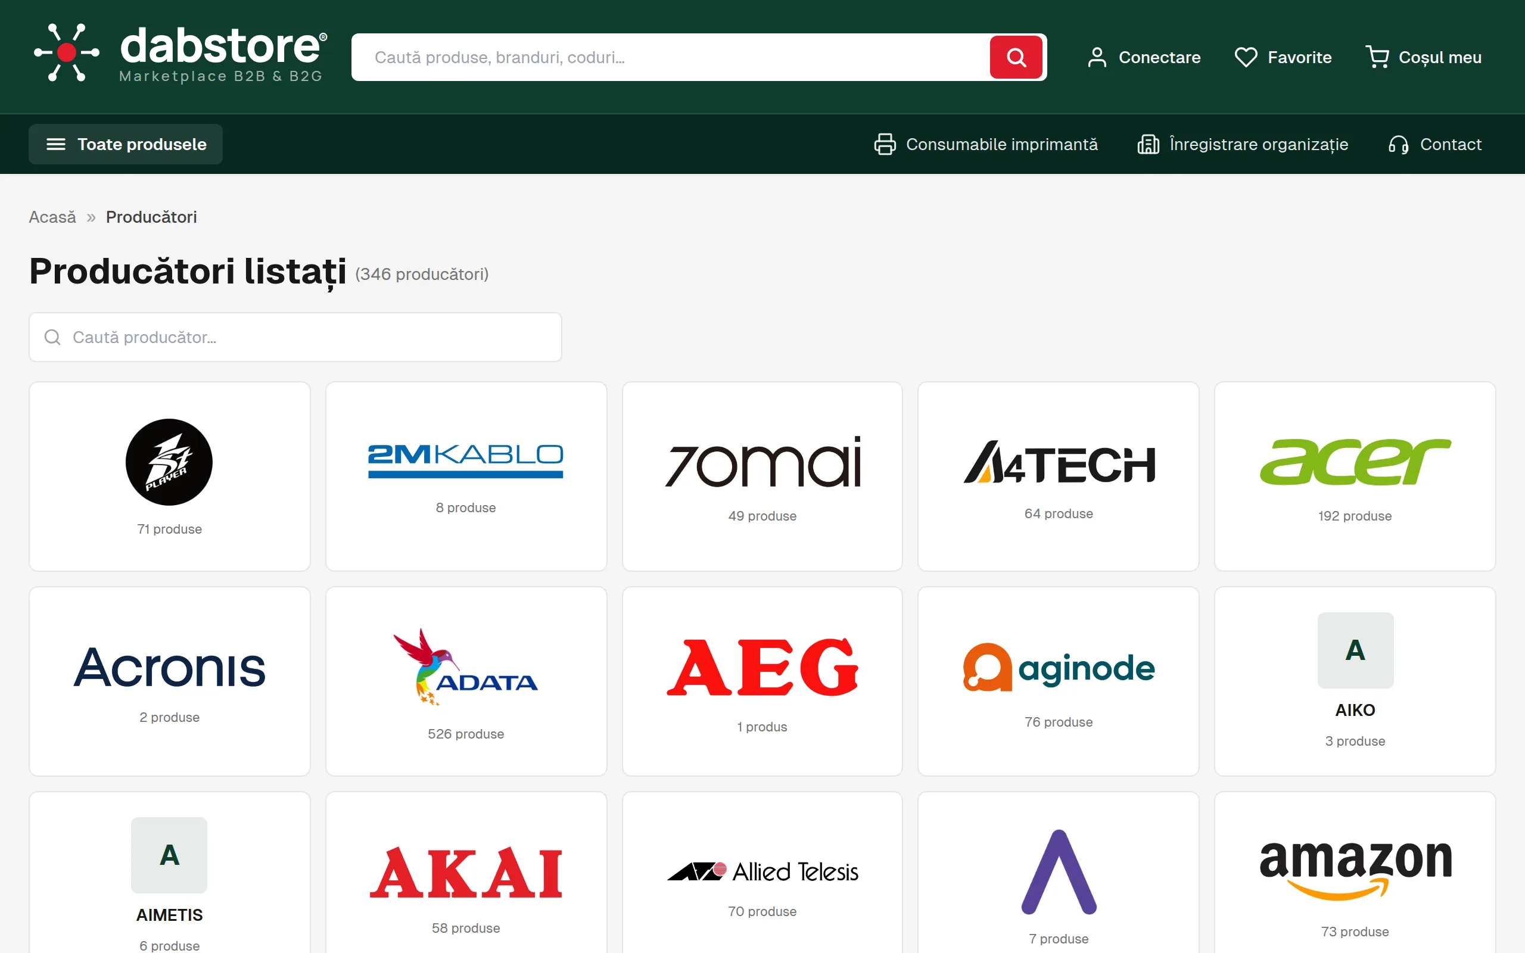Click the AIMETIS producer name
The height and width of the screenshot is (953, 1525).
coord(170,914)
